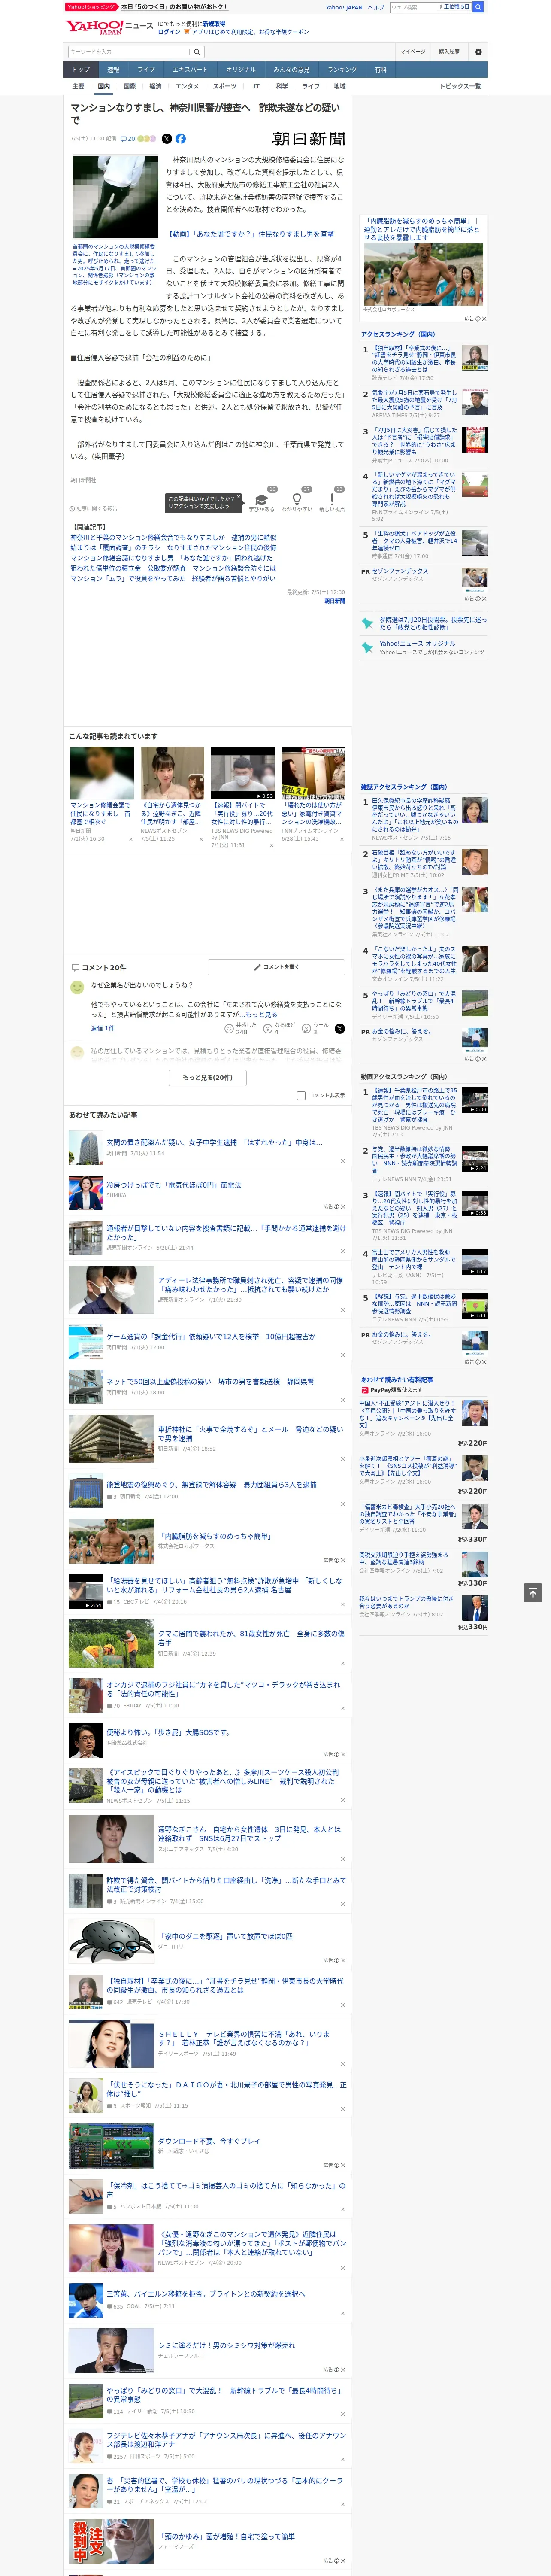Open the 購入履歴 link

pyautogui.click(x=449, y=52)
